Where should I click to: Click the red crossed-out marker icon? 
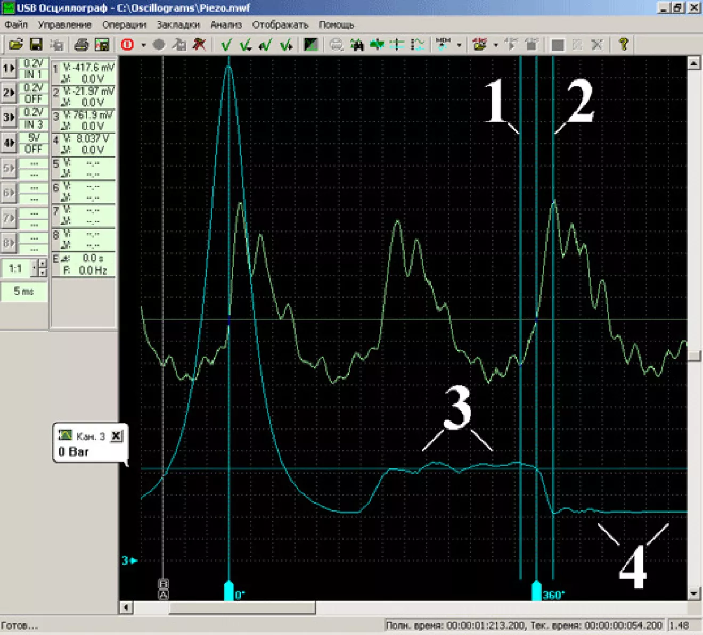(x=199, y=45)
